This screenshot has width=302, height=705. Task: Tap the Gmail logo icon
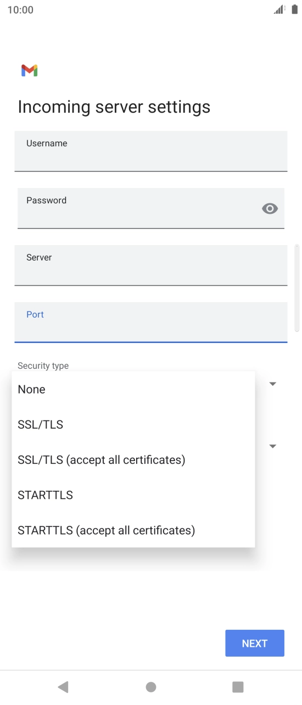[29, 70]
